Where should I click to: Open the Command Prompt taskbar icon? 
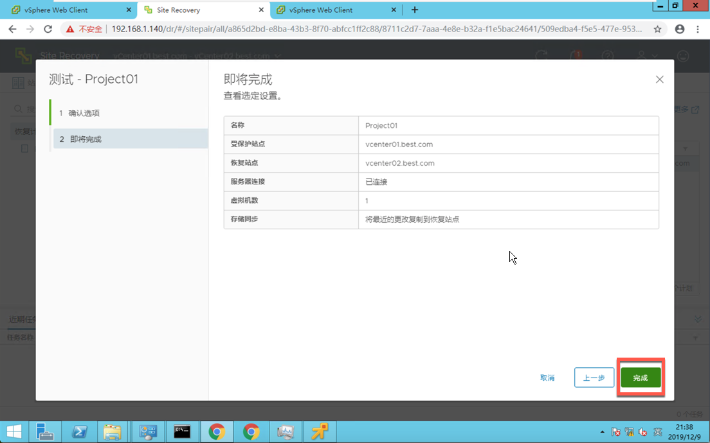click(182, 431)
